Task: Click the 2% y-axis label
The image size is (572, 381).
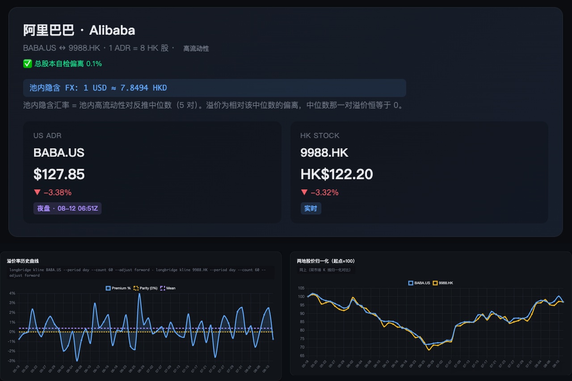Action: click(x=13, y=312)
